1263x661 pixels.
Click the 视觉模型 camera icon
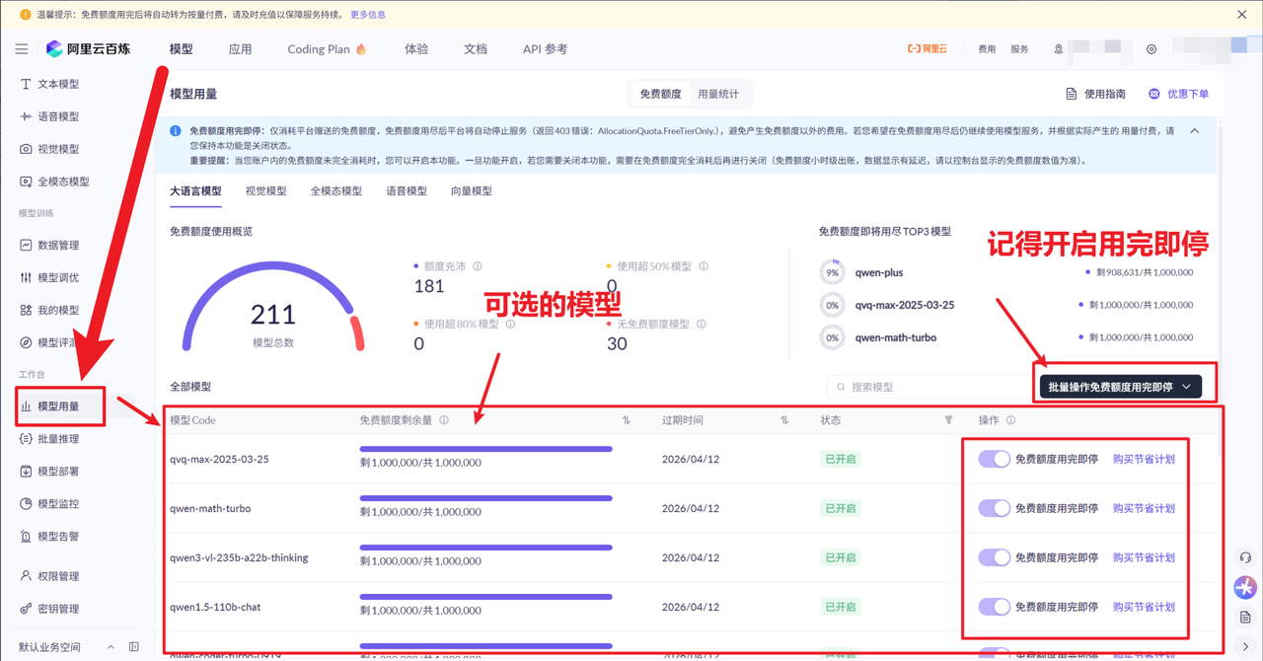[26, 149]
